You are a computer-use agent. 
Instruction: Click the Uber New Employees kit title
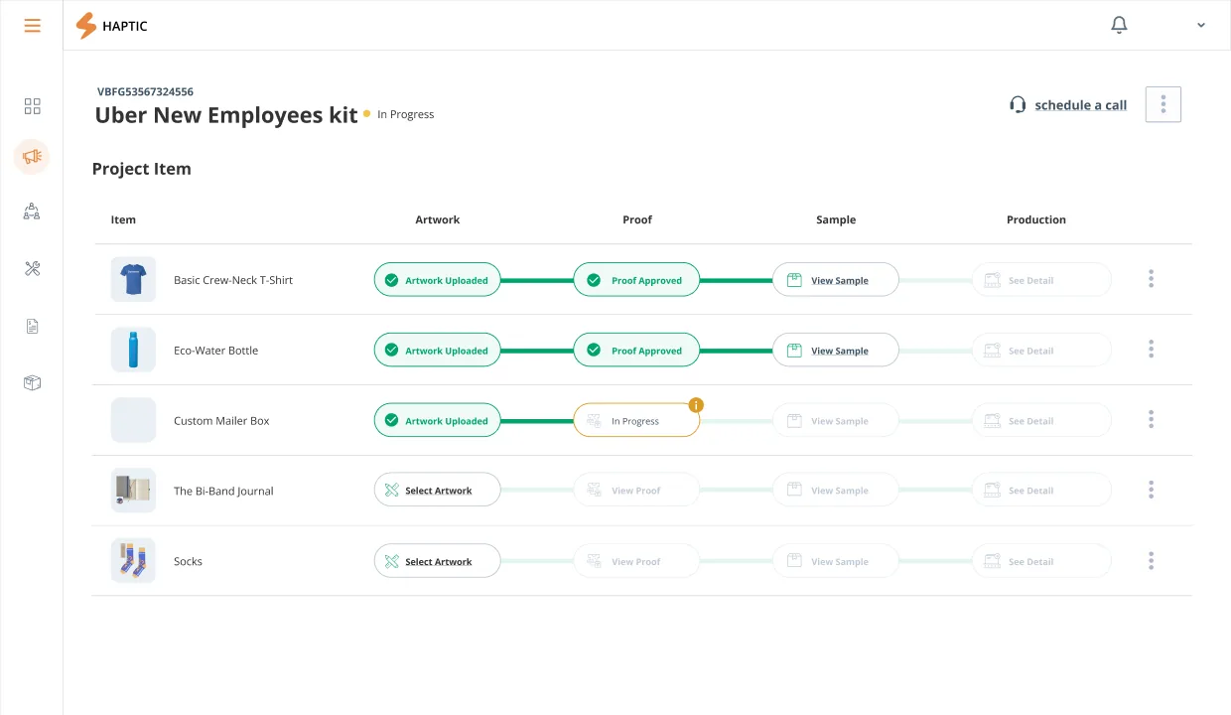click(x=226, y=115)
